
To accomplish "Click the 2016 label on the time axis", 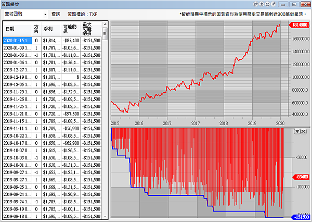I will (x=139, y=124).
